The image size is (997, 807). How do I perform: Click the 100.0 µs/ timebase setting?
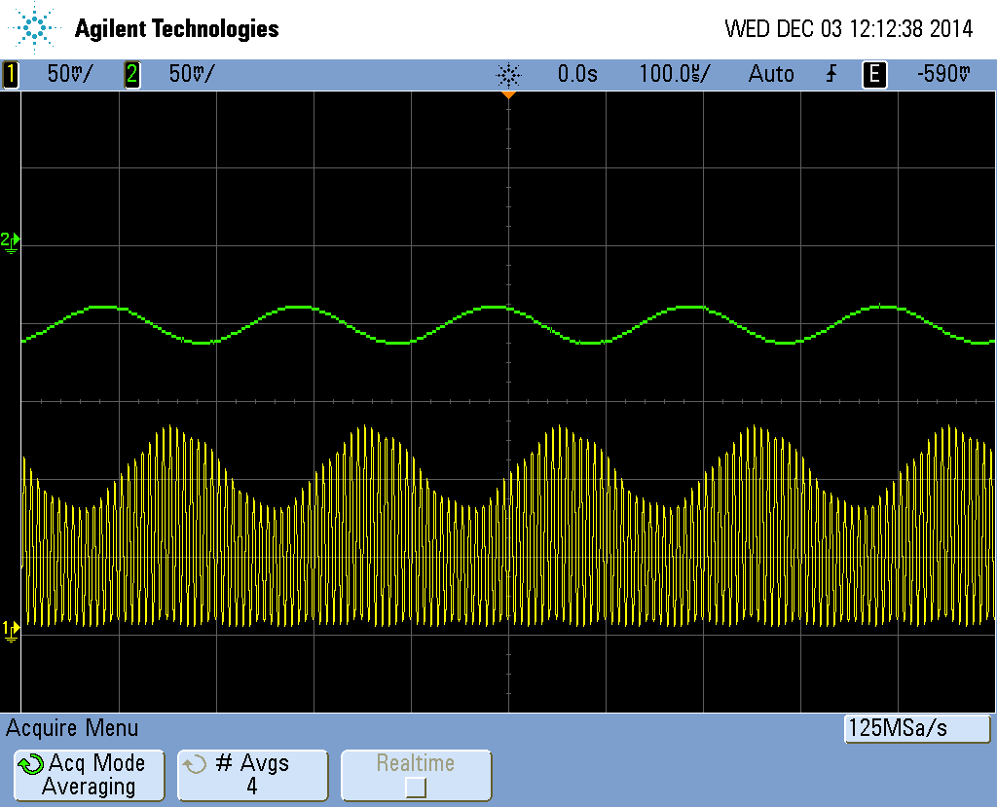coord(674,74)
